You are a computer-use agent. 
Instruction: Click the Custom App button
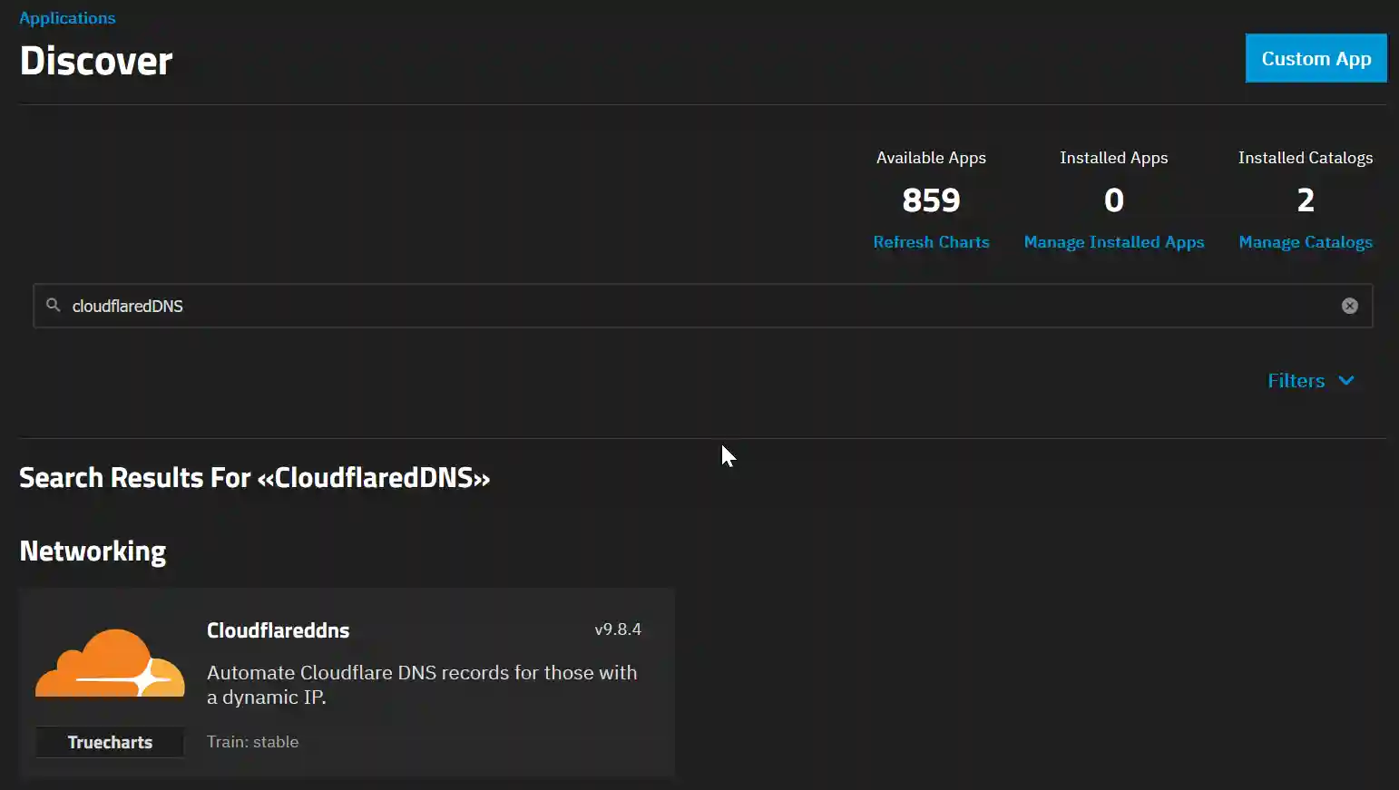tap(1316, 58)
